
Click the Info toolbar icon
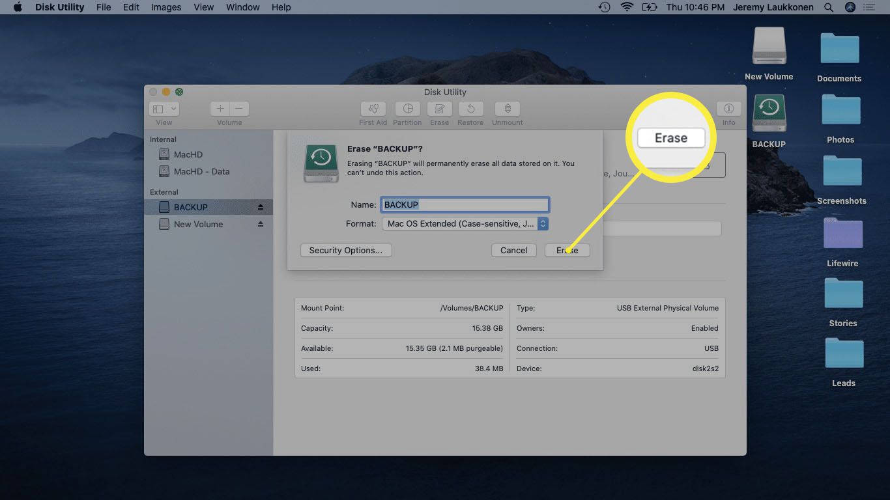pyautogui.click(x=728, y=109)
